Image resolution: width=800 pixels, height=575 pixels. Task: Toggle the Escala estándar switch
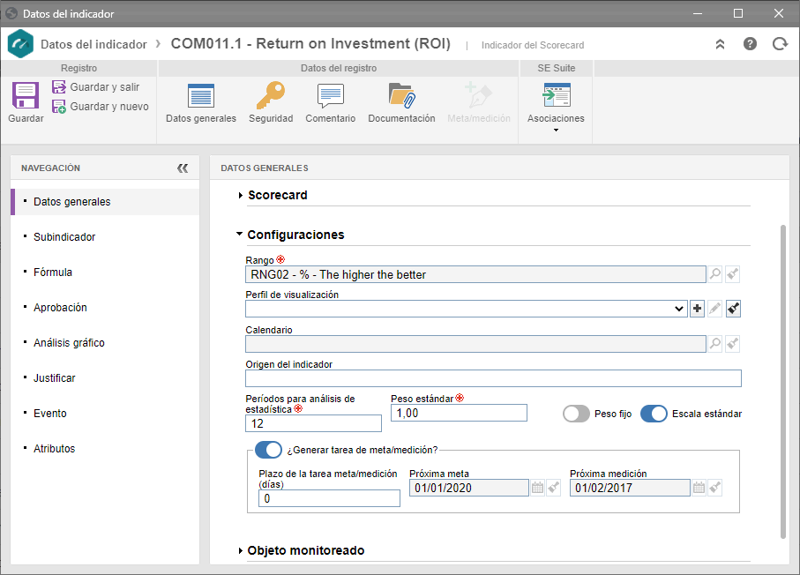(654, 414)
